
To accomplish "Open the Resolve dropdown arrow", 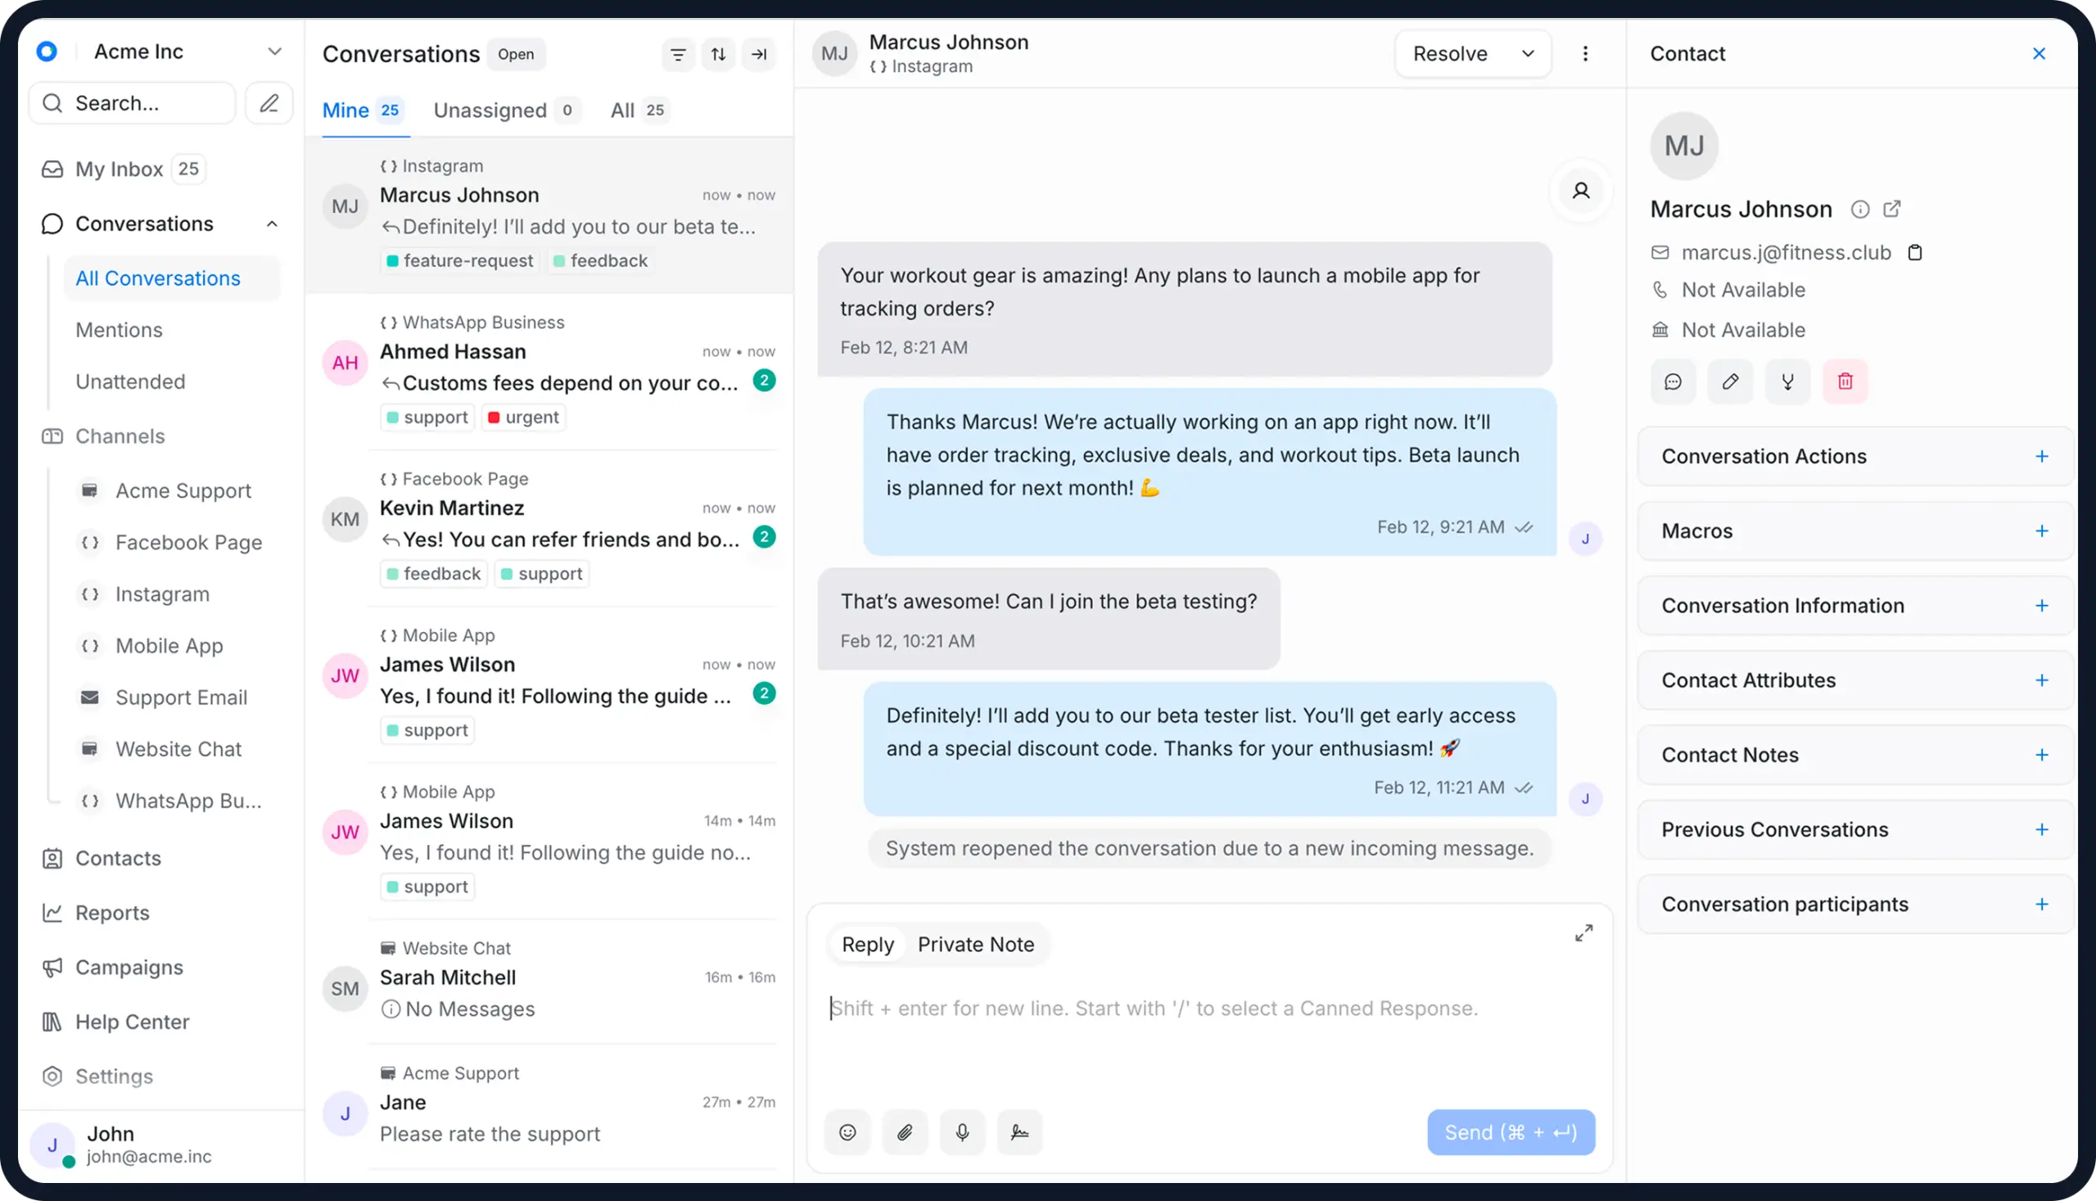I will [x=1528, y=52].
